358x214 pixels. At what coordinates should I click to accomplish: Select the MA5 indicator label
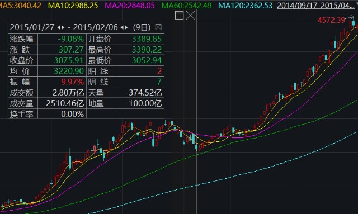pyautogui.click(x=21, y=6)
